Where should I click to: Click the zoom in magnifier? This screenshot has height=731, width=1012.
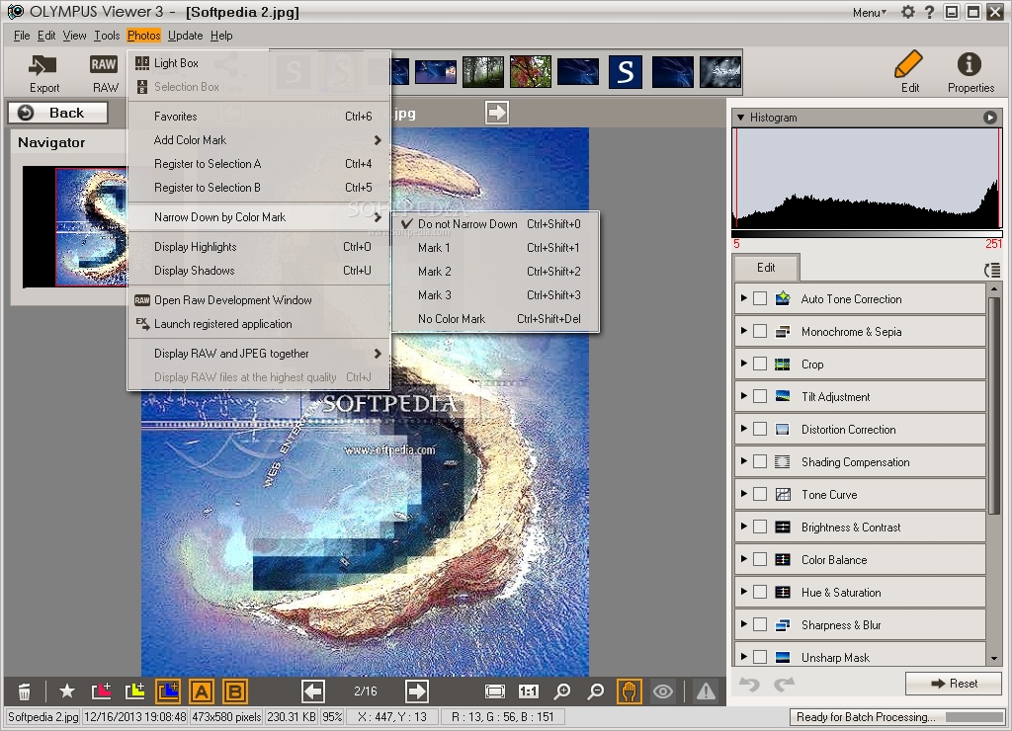pos(562,691)
